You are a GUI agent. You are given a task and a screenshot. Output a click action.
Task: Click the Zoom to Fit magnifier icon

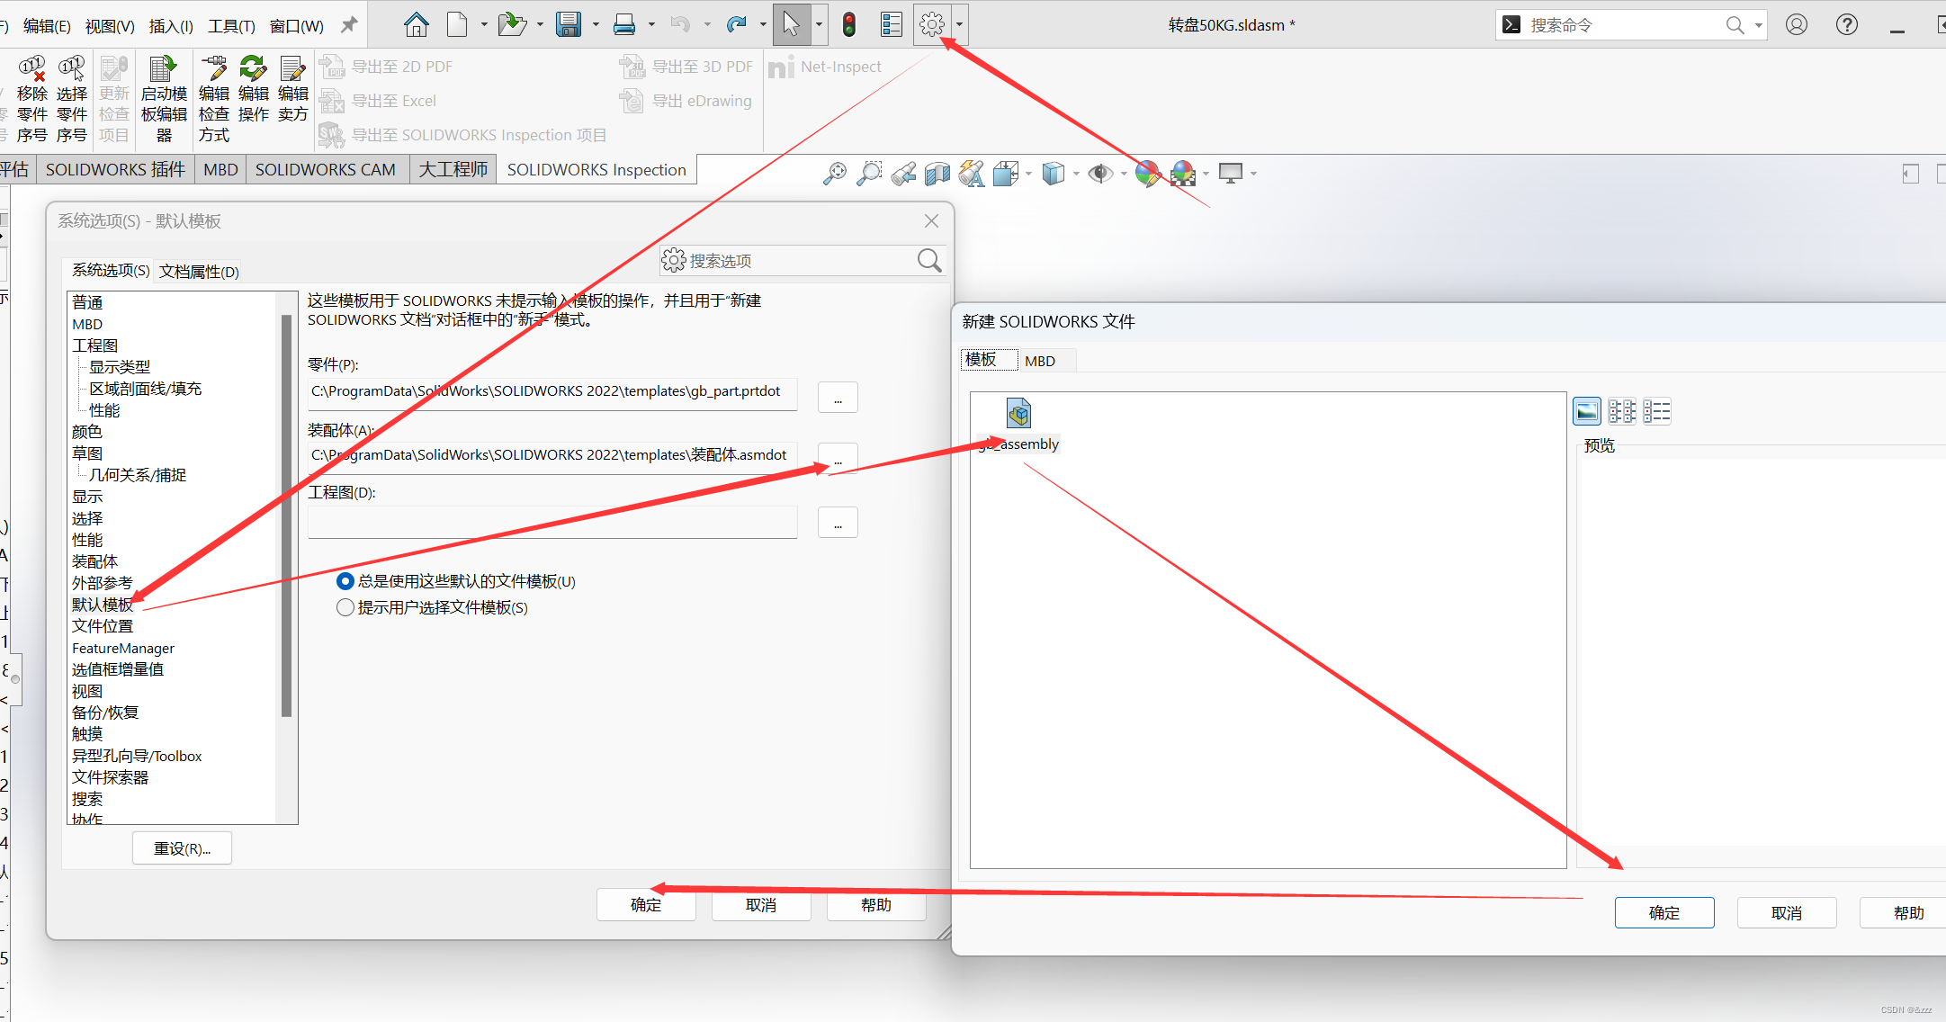coord(834,173)
